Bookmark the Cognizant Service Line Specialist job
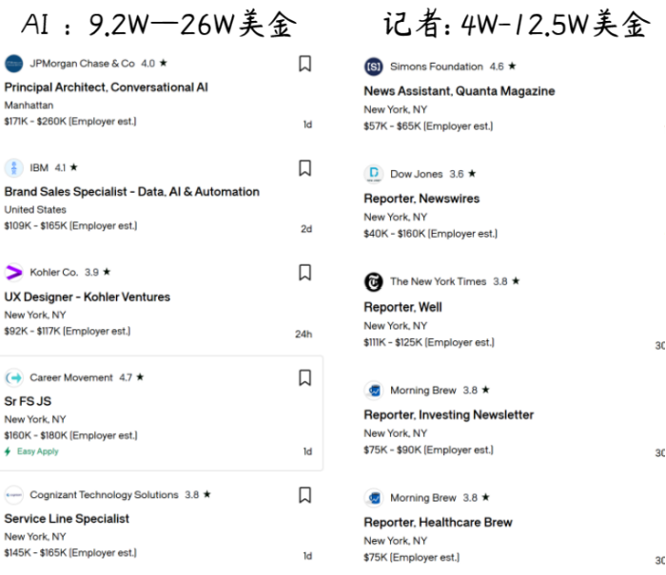 (304, 495)
